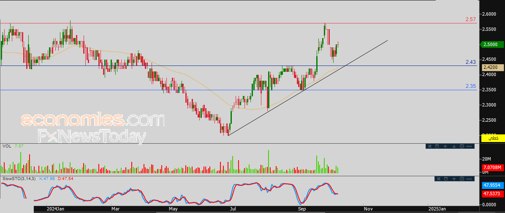Click the 20M volume axis label
Viewport: 505px width, 213px height.
tap(486, 159)
